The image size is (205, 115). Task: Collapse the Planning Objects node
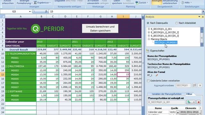tap(149, 39)
